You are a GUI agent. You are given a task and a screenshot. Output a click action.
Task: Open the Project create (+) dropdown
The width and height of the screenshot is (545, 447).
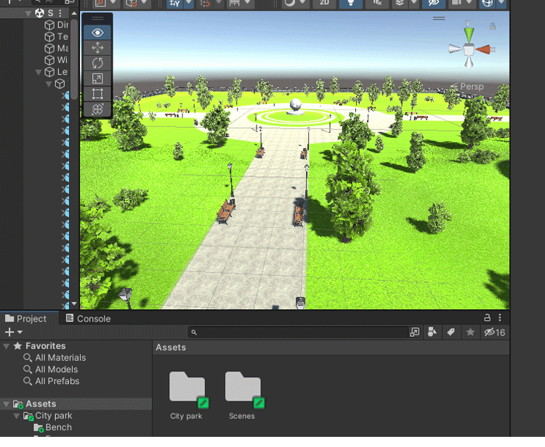[12, 332]
